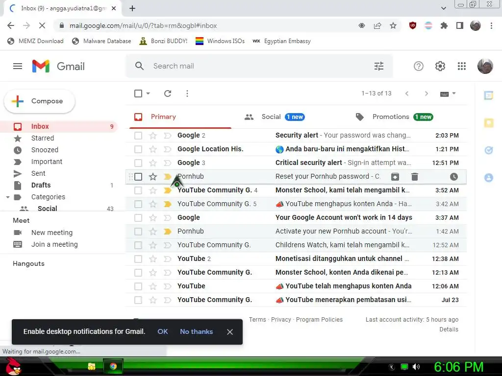
Task: Select the Security alert email checkbox
Action: [x=138, y=136]
